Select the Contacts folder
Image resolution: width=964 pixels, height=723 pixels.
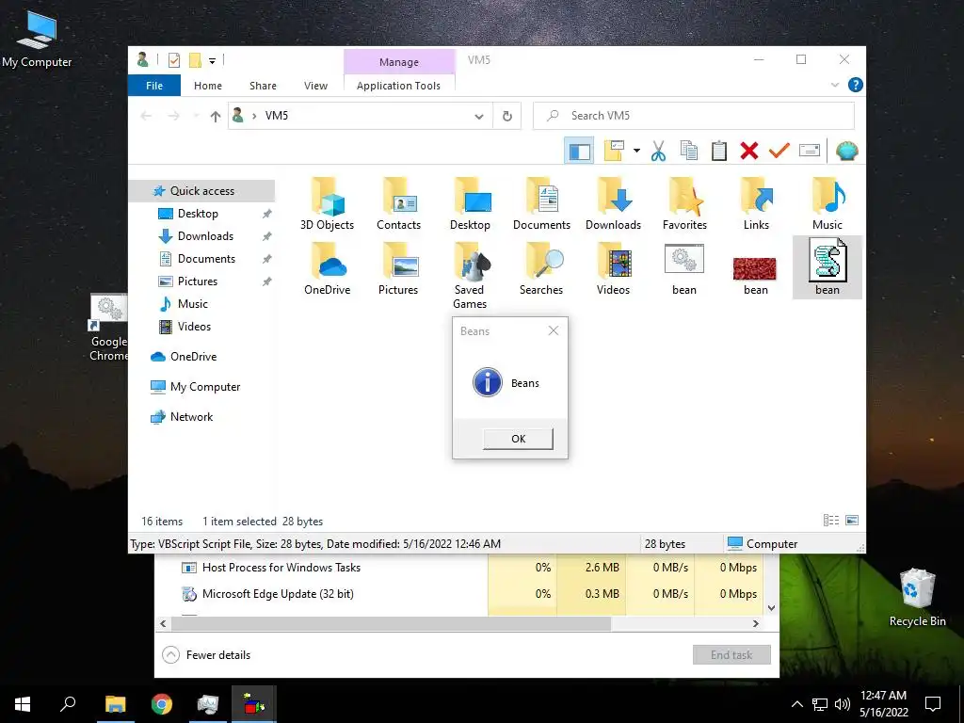(x=398, y=204)
